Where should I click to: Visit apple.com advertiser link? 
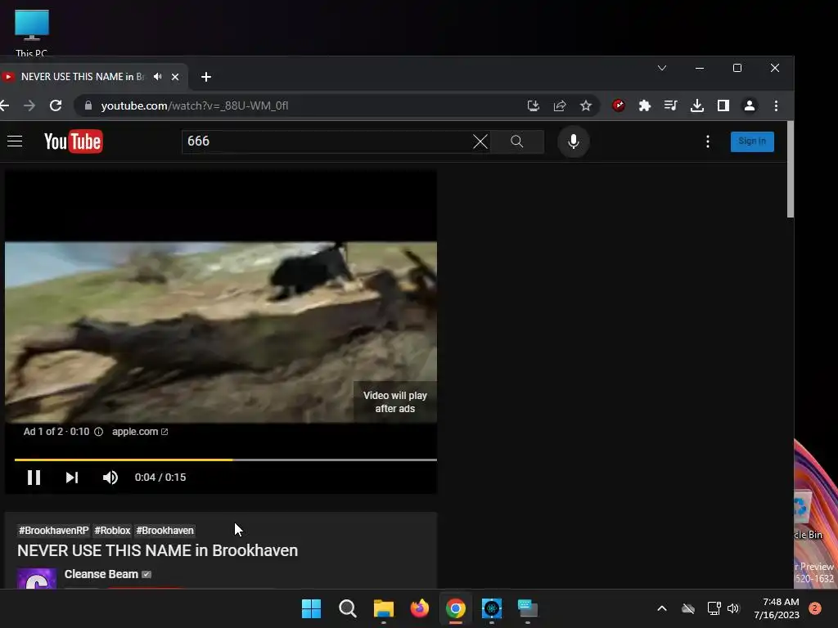pos(140,432)
